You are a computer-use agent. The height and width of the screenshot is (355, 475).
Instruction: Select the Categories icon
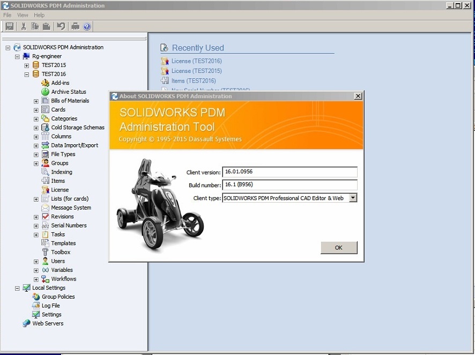45,119
